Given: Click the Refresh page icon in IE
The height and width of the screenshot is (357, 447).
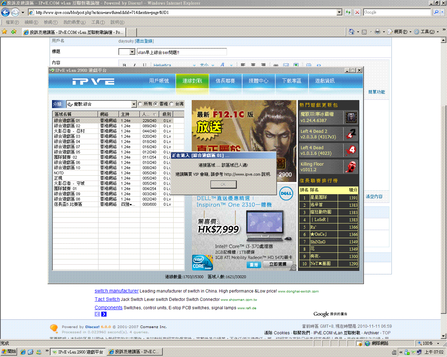Looking at the screenshot, I should coord(348,12).
